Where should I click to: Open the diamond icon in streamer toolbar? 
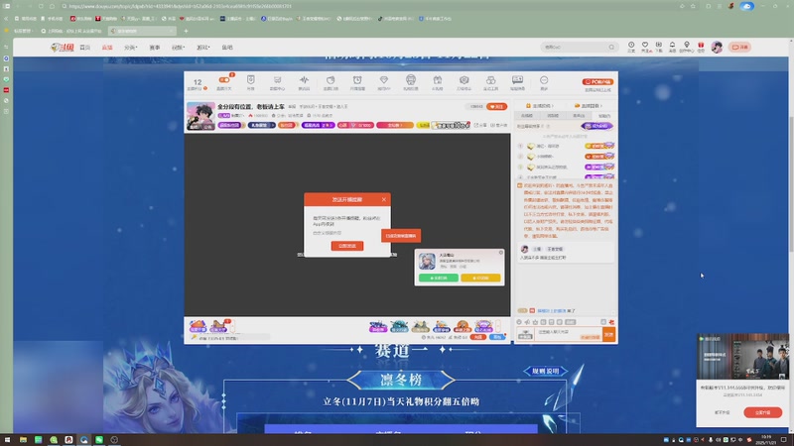coord(384,80)
